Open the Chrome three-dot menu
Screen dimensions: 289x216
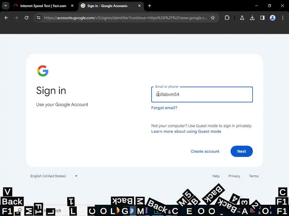[283, 18]
